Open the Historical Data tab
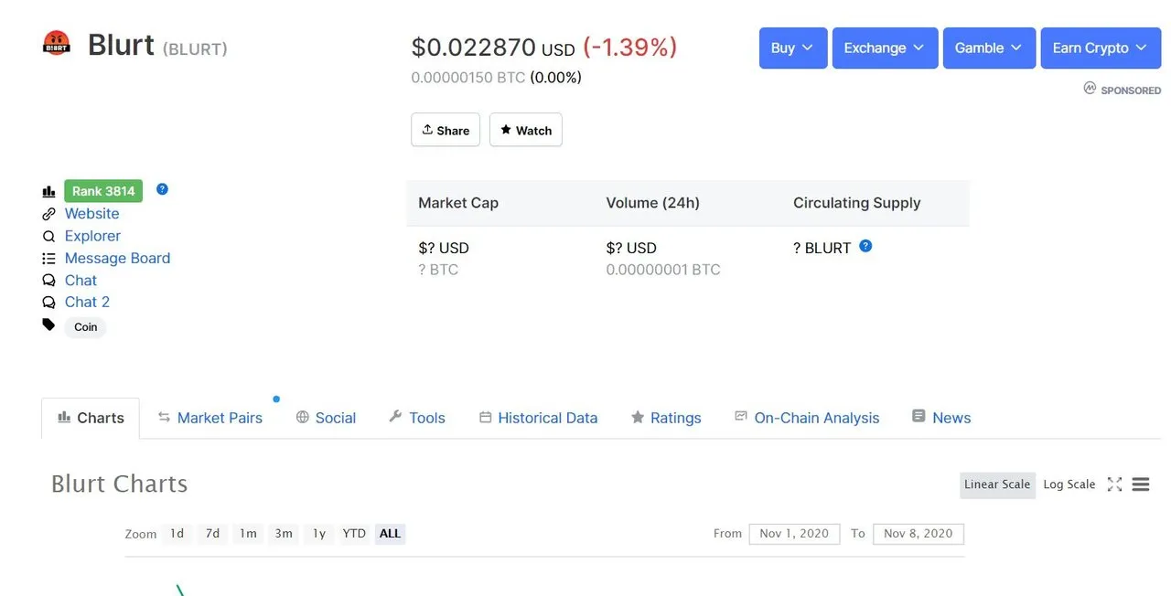 click(538, 418)
